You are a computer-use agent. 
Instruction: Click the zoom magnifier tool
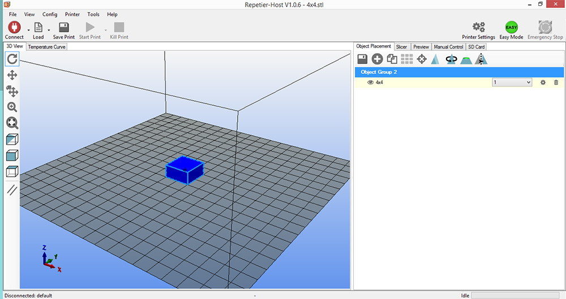coord(12,107)
